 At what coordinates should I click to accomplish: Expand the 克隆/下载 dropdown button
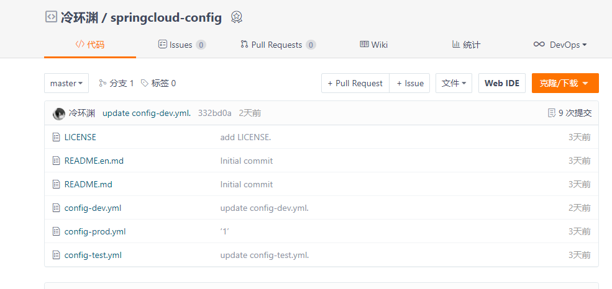pos(565,83)
